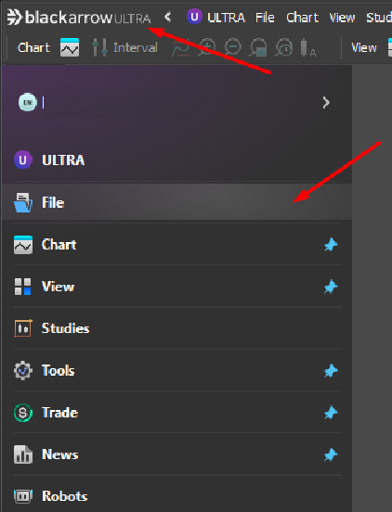
Task: Click the zoom history magnifier icon
Action: pyautogui.click(x=283, y=47)
